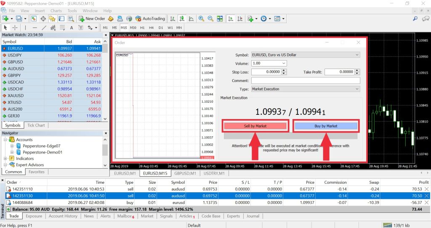Click the New Order toolbar button
The height and width of the screenshot is (228, 431).
[x=92, y=19]
